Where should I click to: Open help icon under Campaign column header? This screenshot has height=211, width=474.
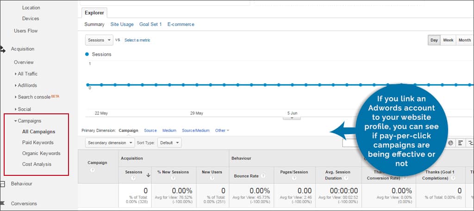93,170
